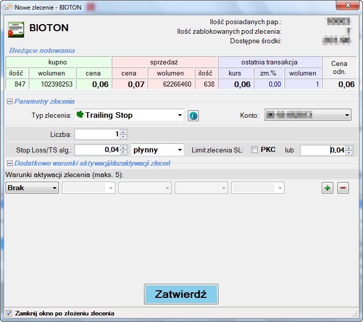Click the BIOTON instrument name heading
363x322 pixels.
click(x=49, y=28)
